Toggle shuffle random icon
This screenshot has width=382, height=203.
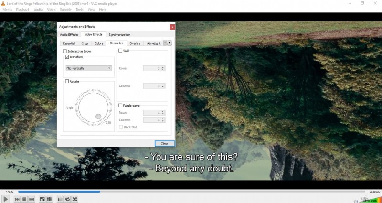click(74, 199)
